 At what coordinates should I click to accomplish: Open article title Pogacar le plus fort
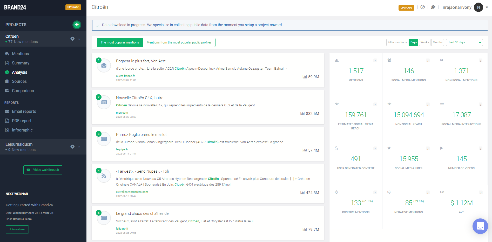[x=141, y=61]
